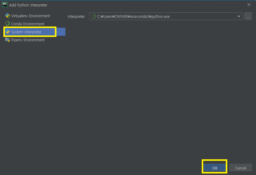This screenshot has width=256, height=175.
Task: Click the PyCharm logo in title bar
Action: (x=5, y=5)
